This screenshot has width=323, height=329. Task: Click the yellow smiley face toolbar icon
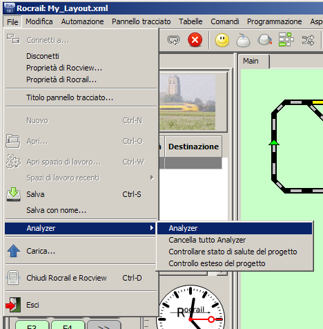pyautogui.click(x=222, y=40)
